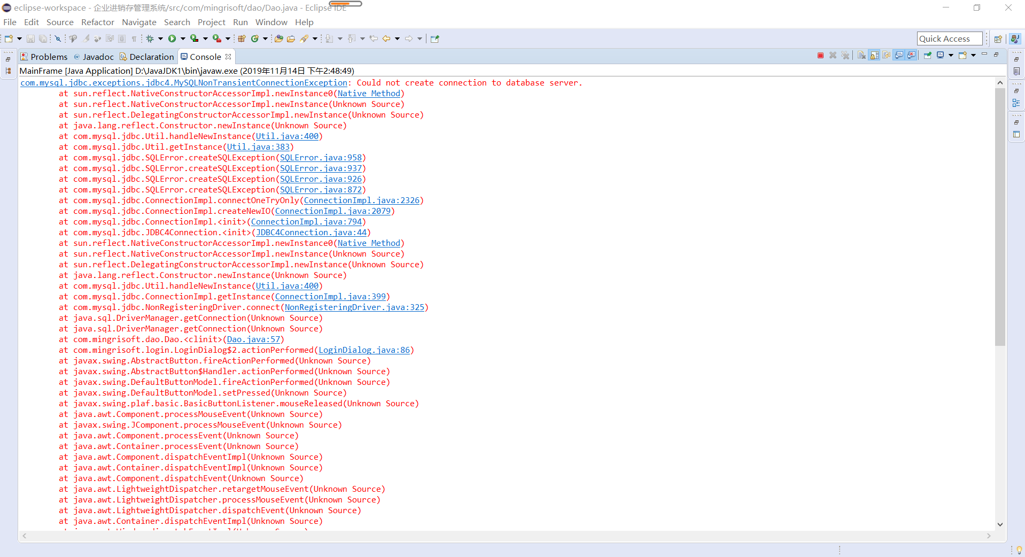Clear the Console output
The height and width of the screenshot is (557, 1025).
click(x=861, y=56)
